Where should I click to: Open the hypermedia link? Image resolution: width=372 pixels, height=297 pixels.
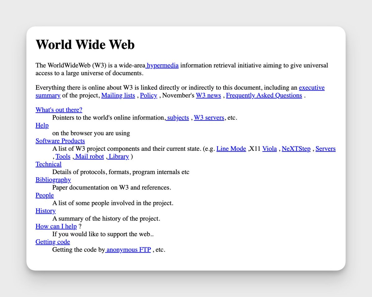pos(162,65)
